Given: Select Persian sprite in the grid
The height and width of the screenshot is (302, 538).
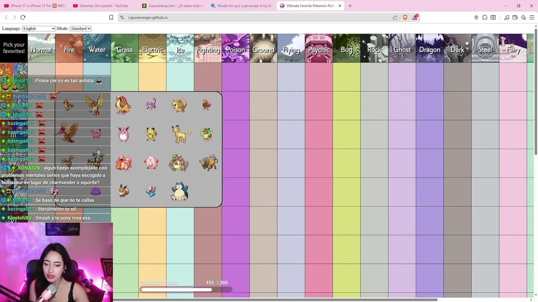Looking at the screenshot, I should click(181, 134).
